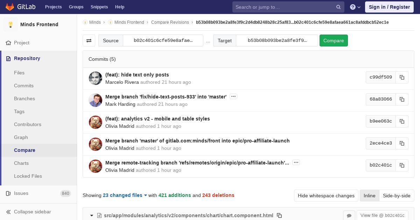The image size is (420, 220).
Task: Open Sign in / Register
Action: coord(389,7)
